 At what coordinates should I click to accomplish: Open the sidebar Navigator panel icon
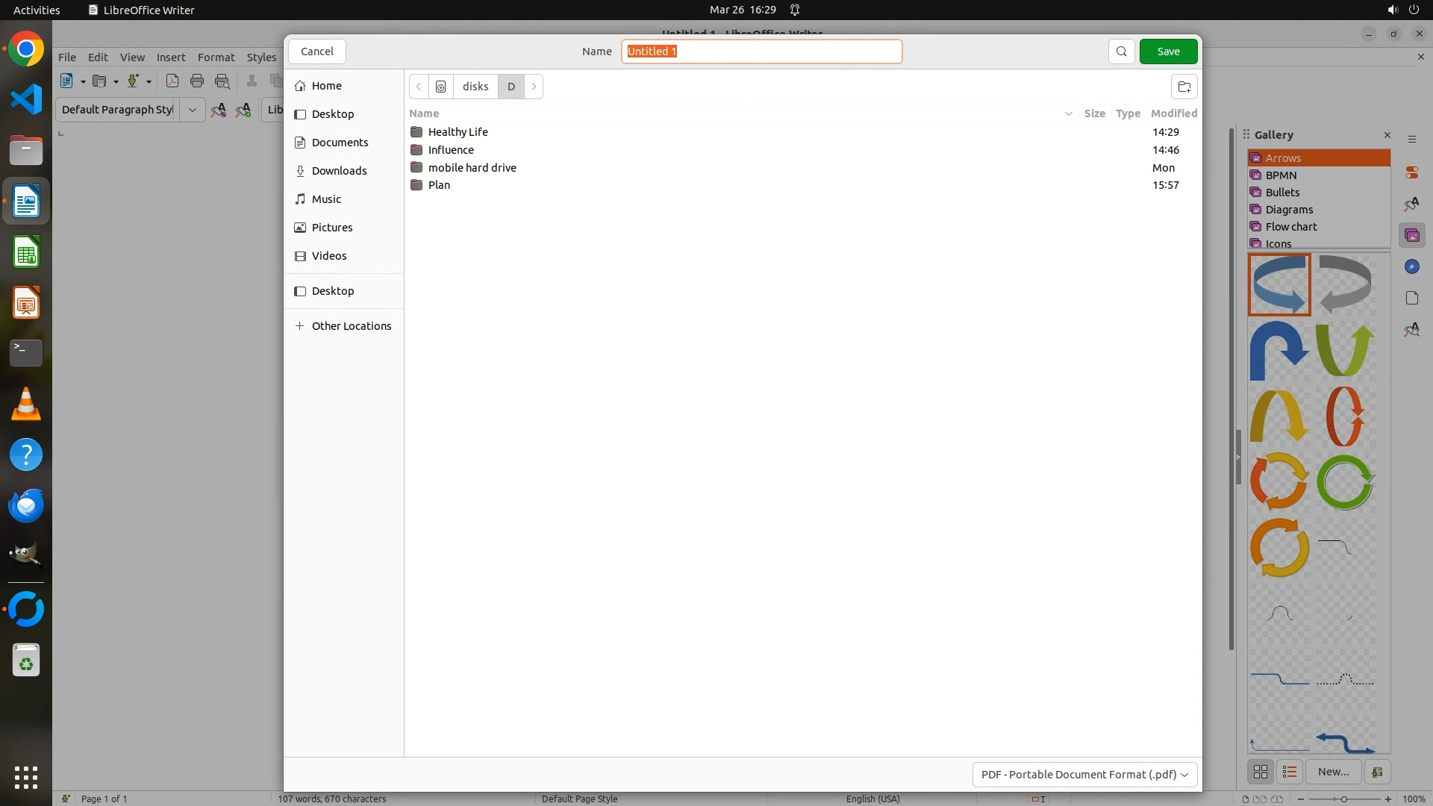pos(1411,267)
